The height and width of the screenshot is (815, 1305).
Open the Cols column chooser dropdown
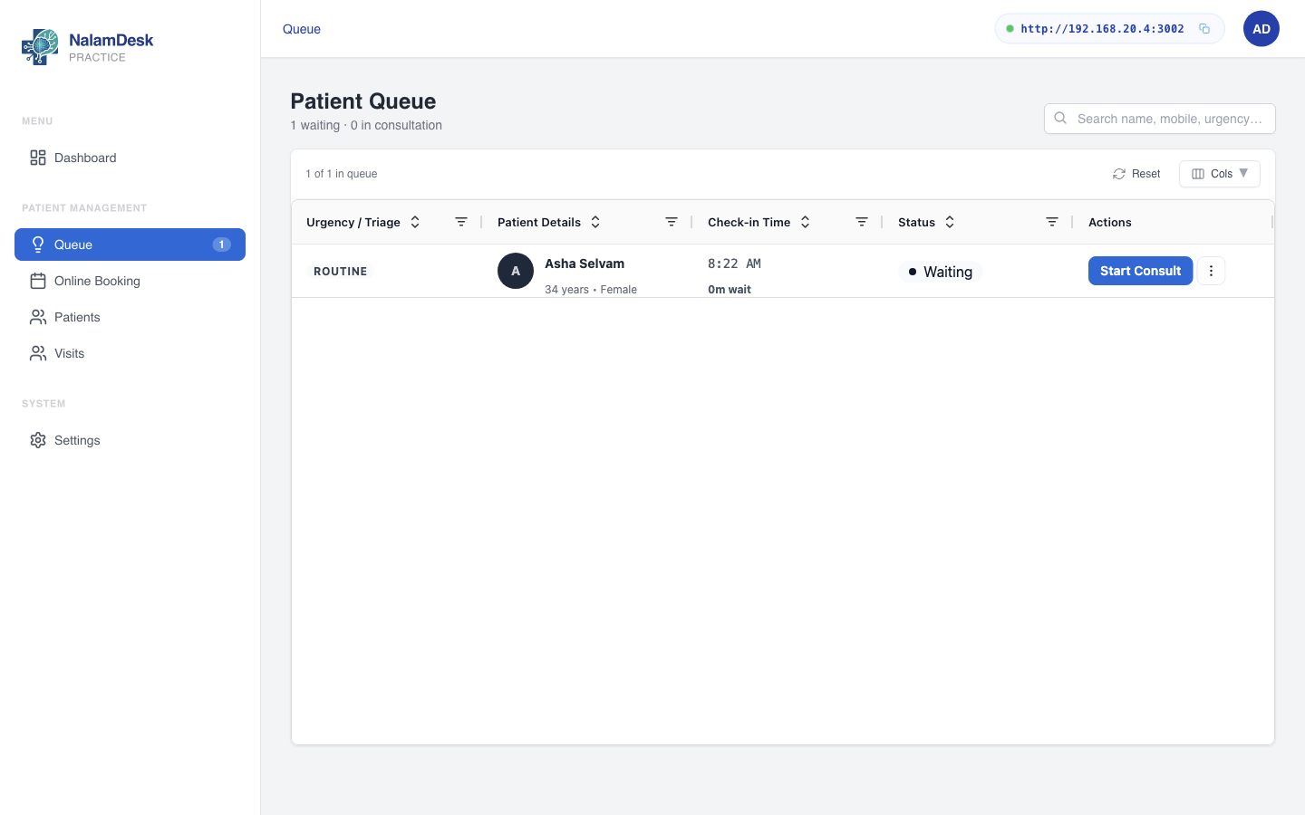pos(1220,174)
